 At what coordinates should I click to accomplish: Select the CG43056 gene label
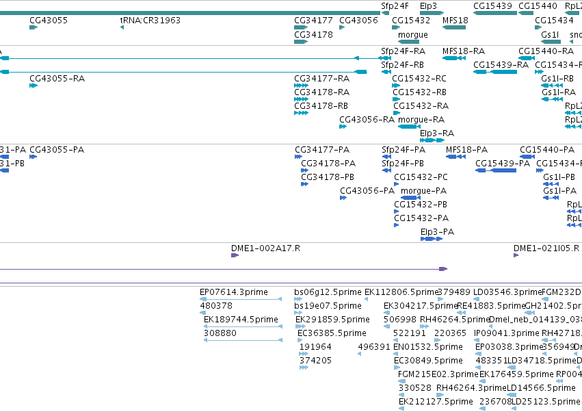[358, 21]
